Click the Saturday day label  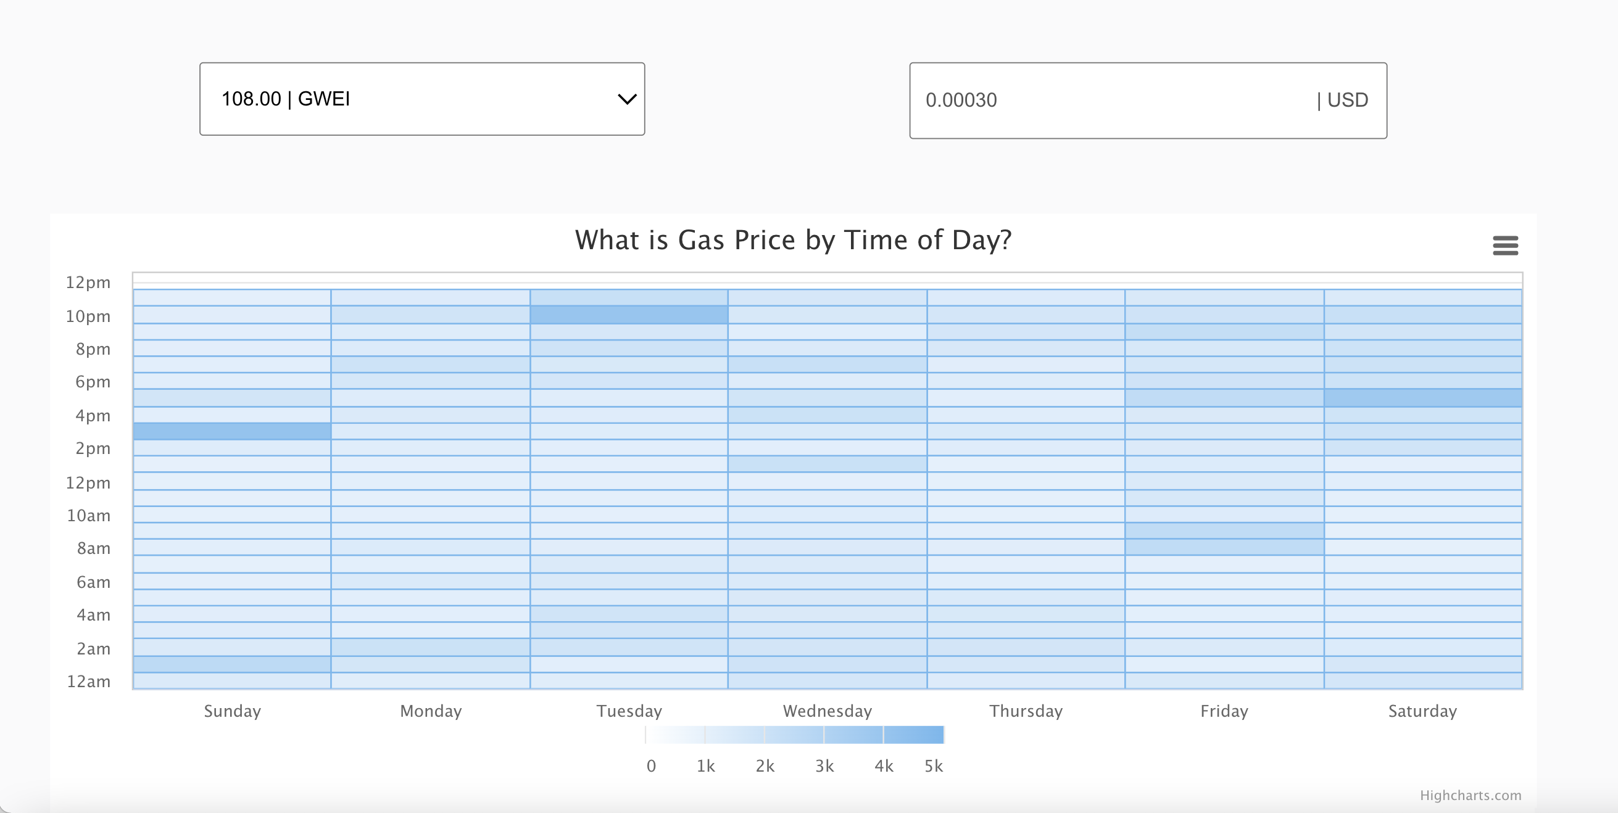(1422, 711)
